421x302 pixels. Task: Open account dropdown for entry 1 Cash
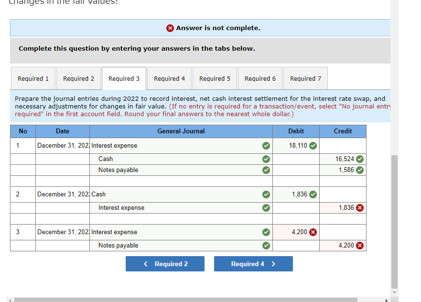click(181, 159)
